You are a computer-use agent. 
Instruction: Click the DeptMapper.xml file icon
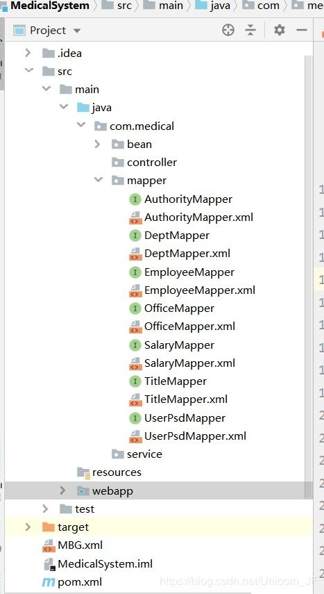[x=135, y=254]
